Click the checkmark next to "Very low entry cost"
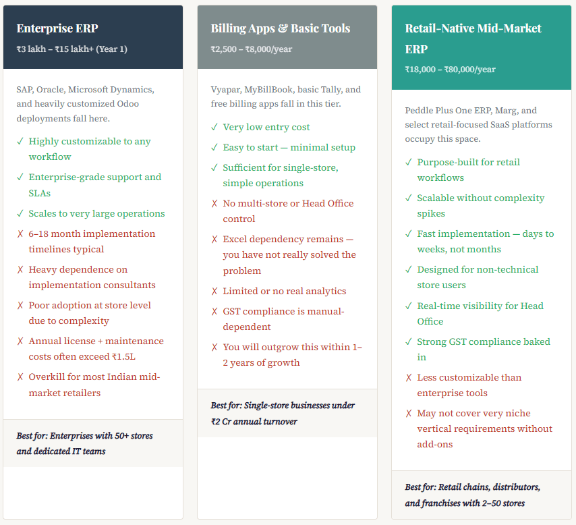 point(214,128)
